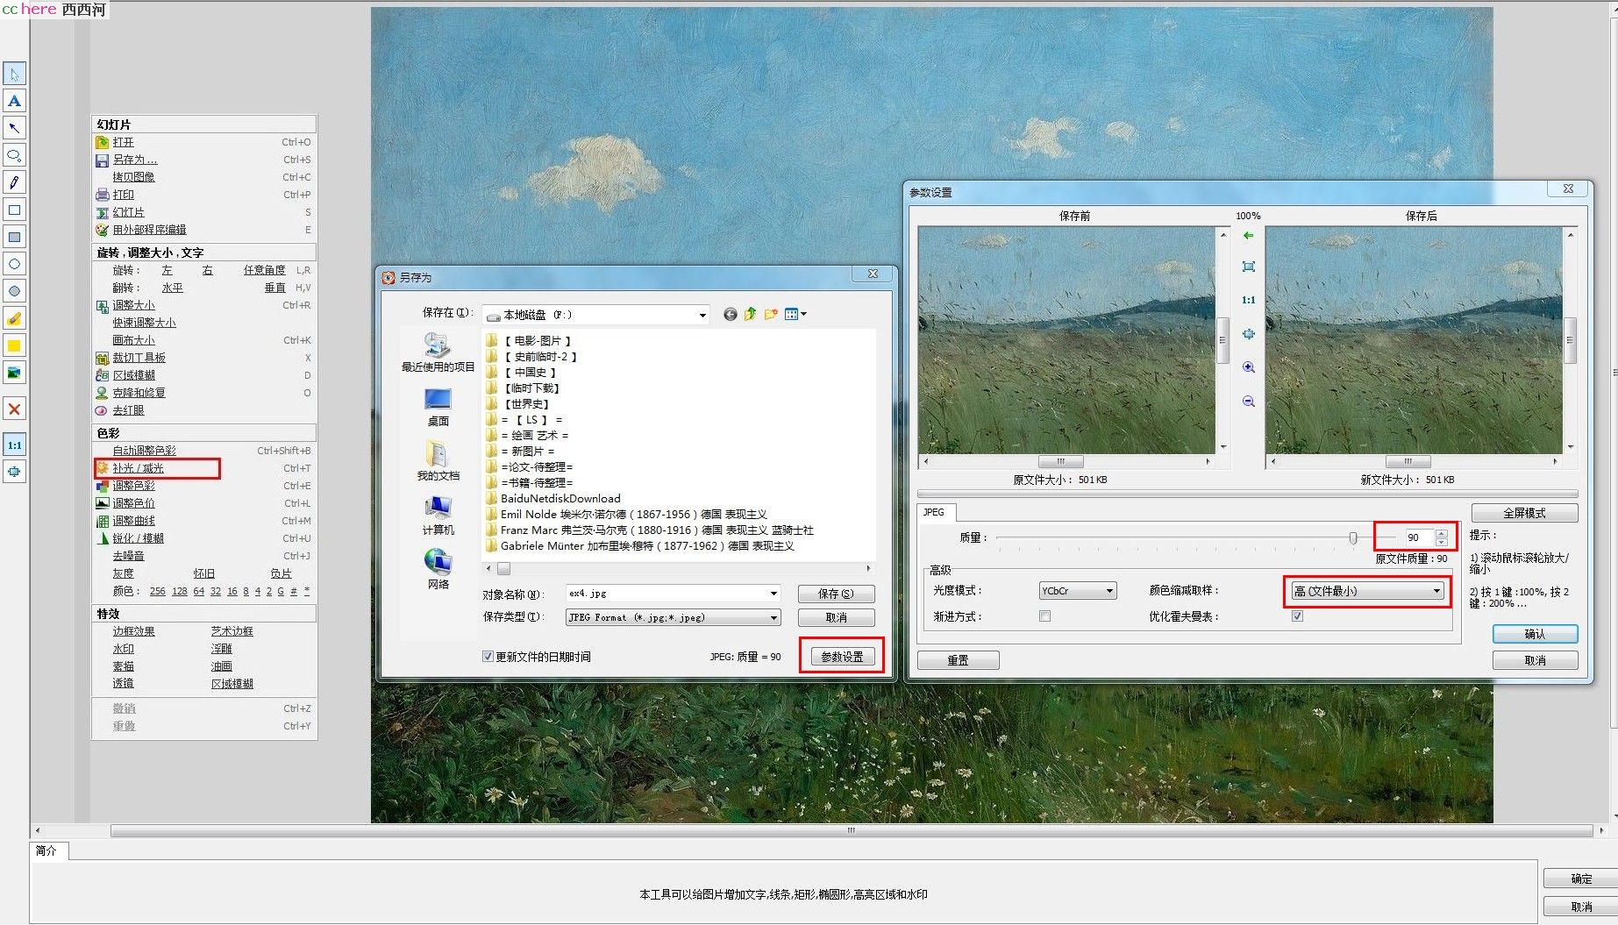Choose 锐化 / 模糊 menu entry
This screenshot has width=1618, height=925.
click(x=138, y=538)
